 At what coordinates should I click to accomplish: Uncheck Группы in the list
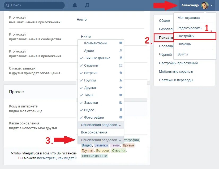101,80
